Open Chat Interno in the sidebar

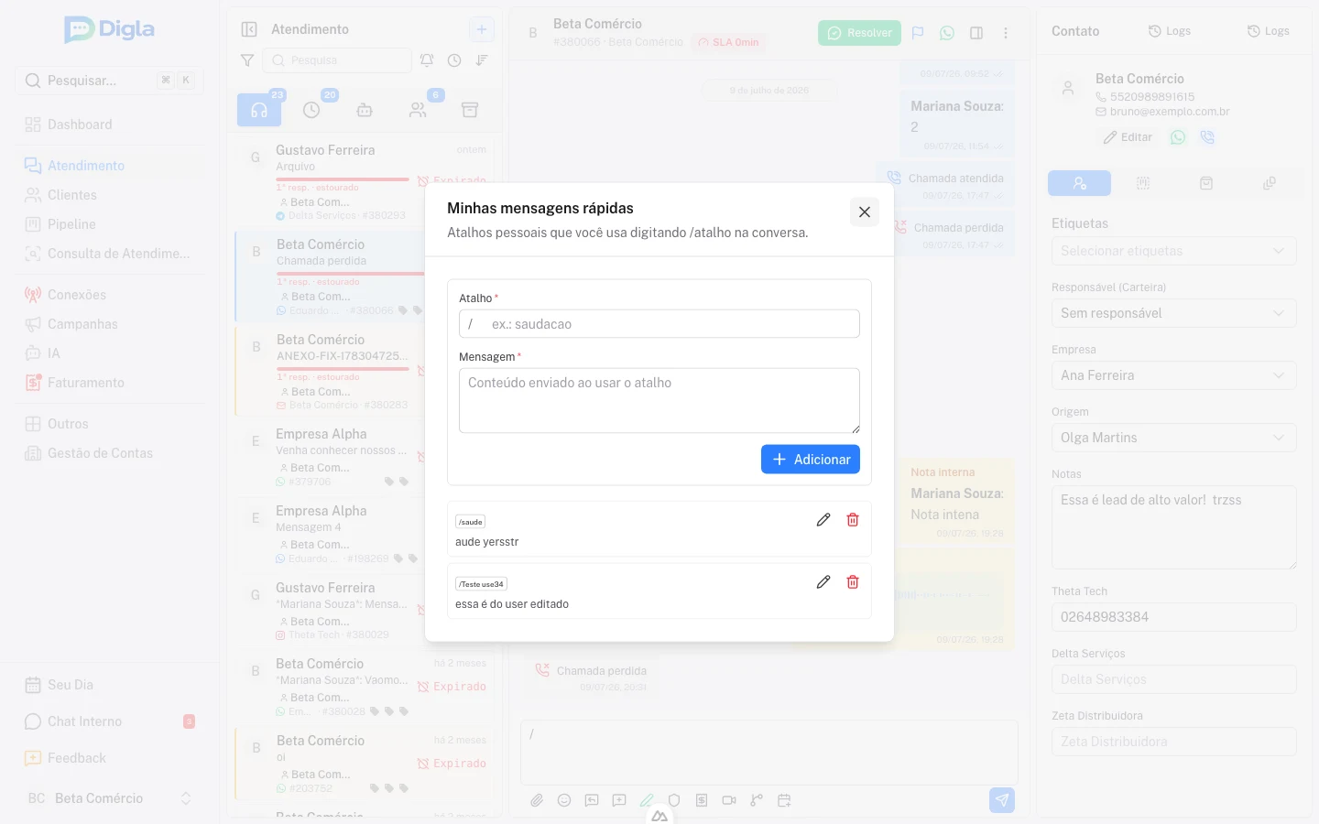pyautogui.click(x=110, y=721)
